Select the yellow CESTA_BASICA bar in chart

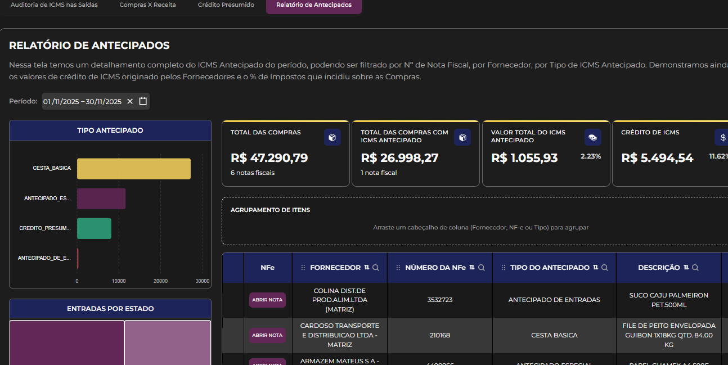tap(133, 169)
